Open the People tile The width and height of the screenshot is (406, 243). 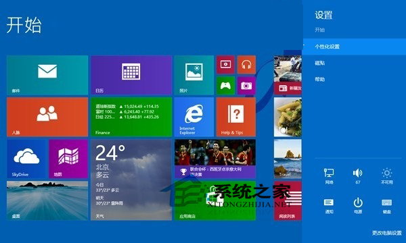pyautogui.click(x=47, y=117)
